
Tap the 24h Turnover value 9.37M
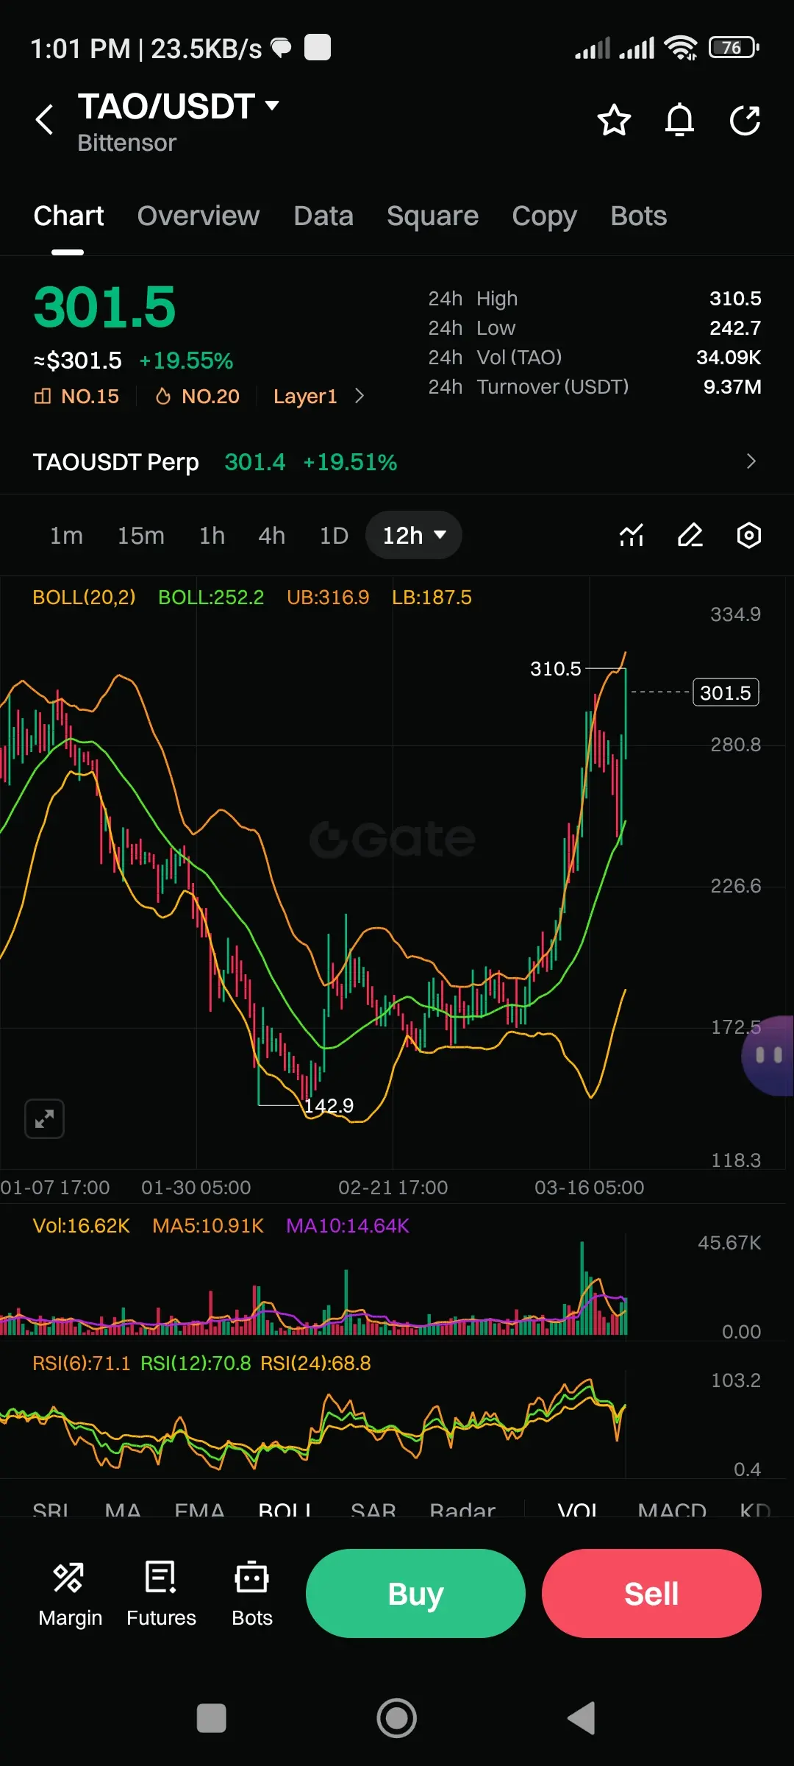732,387
